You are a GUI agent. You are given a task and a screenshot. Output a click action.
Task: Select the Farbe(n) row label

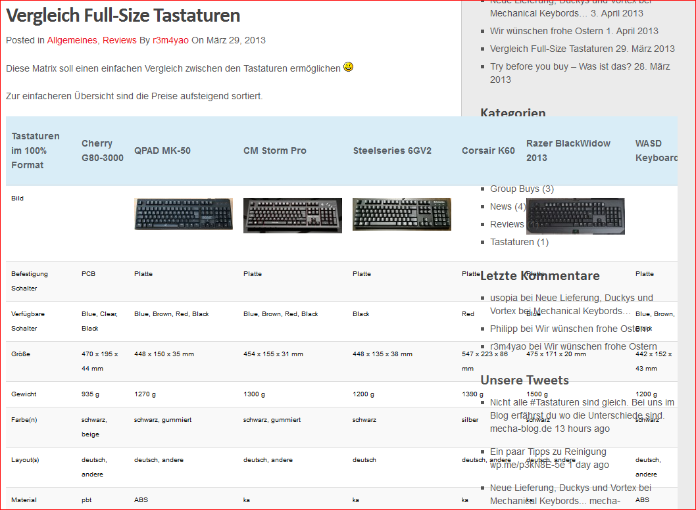tap(24, 419)
